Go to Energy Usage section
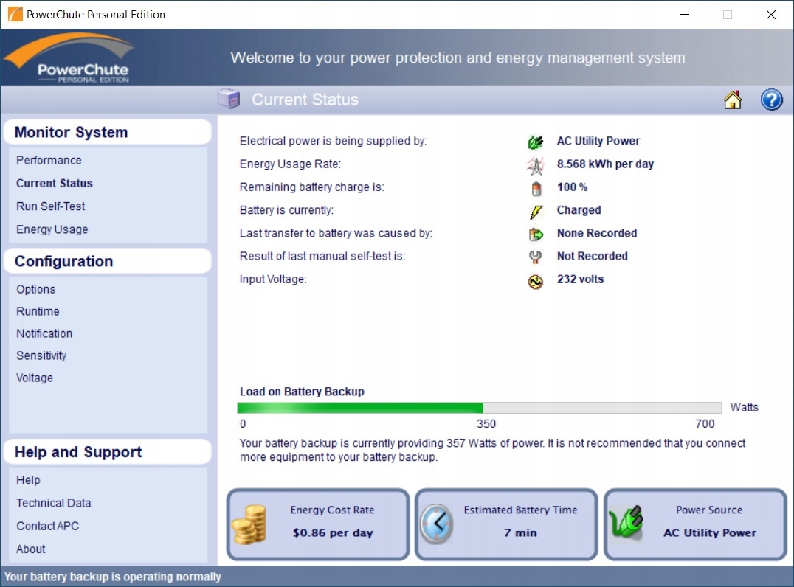Viewport: 794px width, 587px height. (x=52, y=229)
